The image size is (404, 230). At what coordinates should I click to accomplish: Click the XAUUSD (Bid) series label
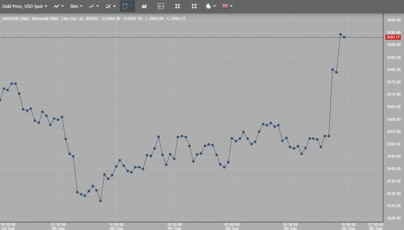click(x=16, y=19)
